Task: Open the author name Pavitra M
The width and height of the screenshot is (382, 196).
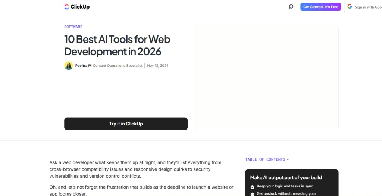Action: [83, 66]
